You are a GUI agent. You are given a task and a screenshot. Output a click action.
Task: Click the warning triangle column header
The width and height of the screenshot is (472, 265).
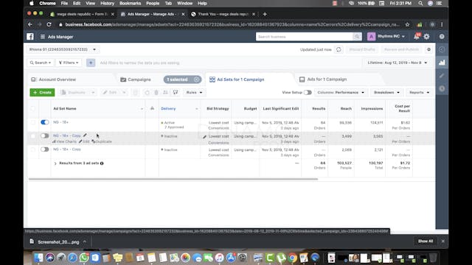pos(152,108)
